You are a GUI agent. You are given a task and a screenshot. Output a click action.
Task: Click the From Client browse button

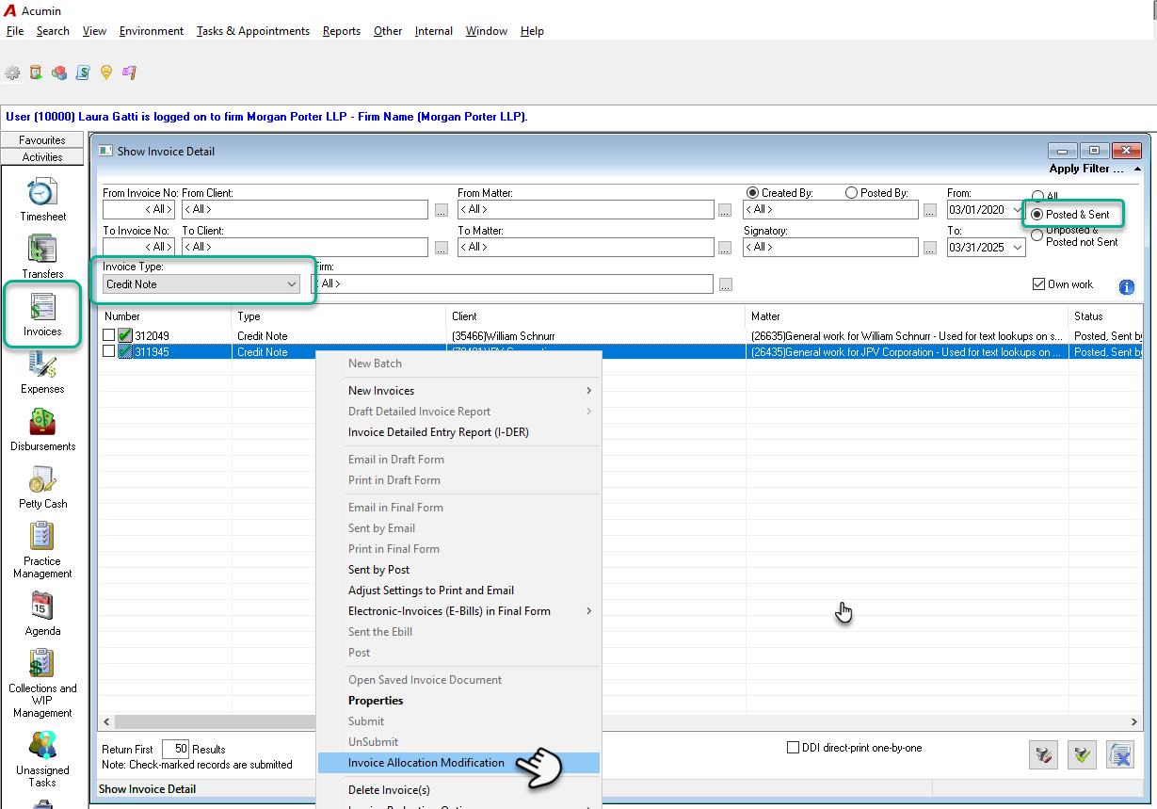click(x=442, y=210)
